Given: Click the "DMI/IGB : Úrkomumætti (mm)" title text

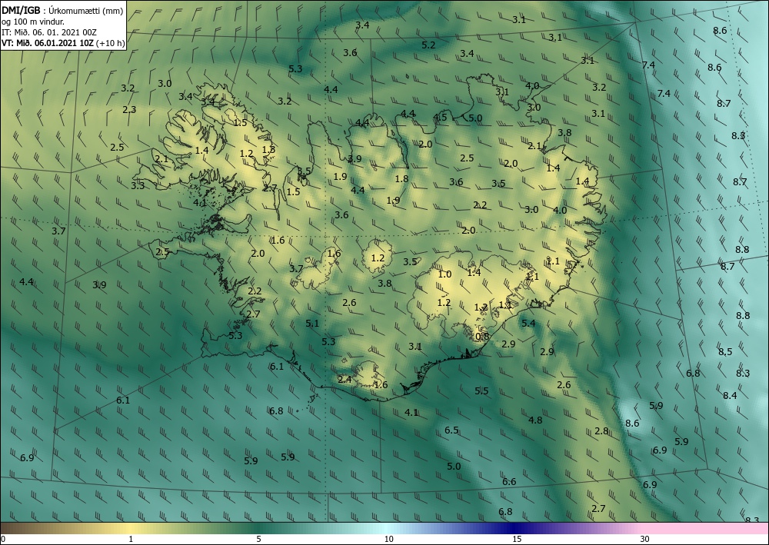Looking at the screenshot, I should click(62, 10).
